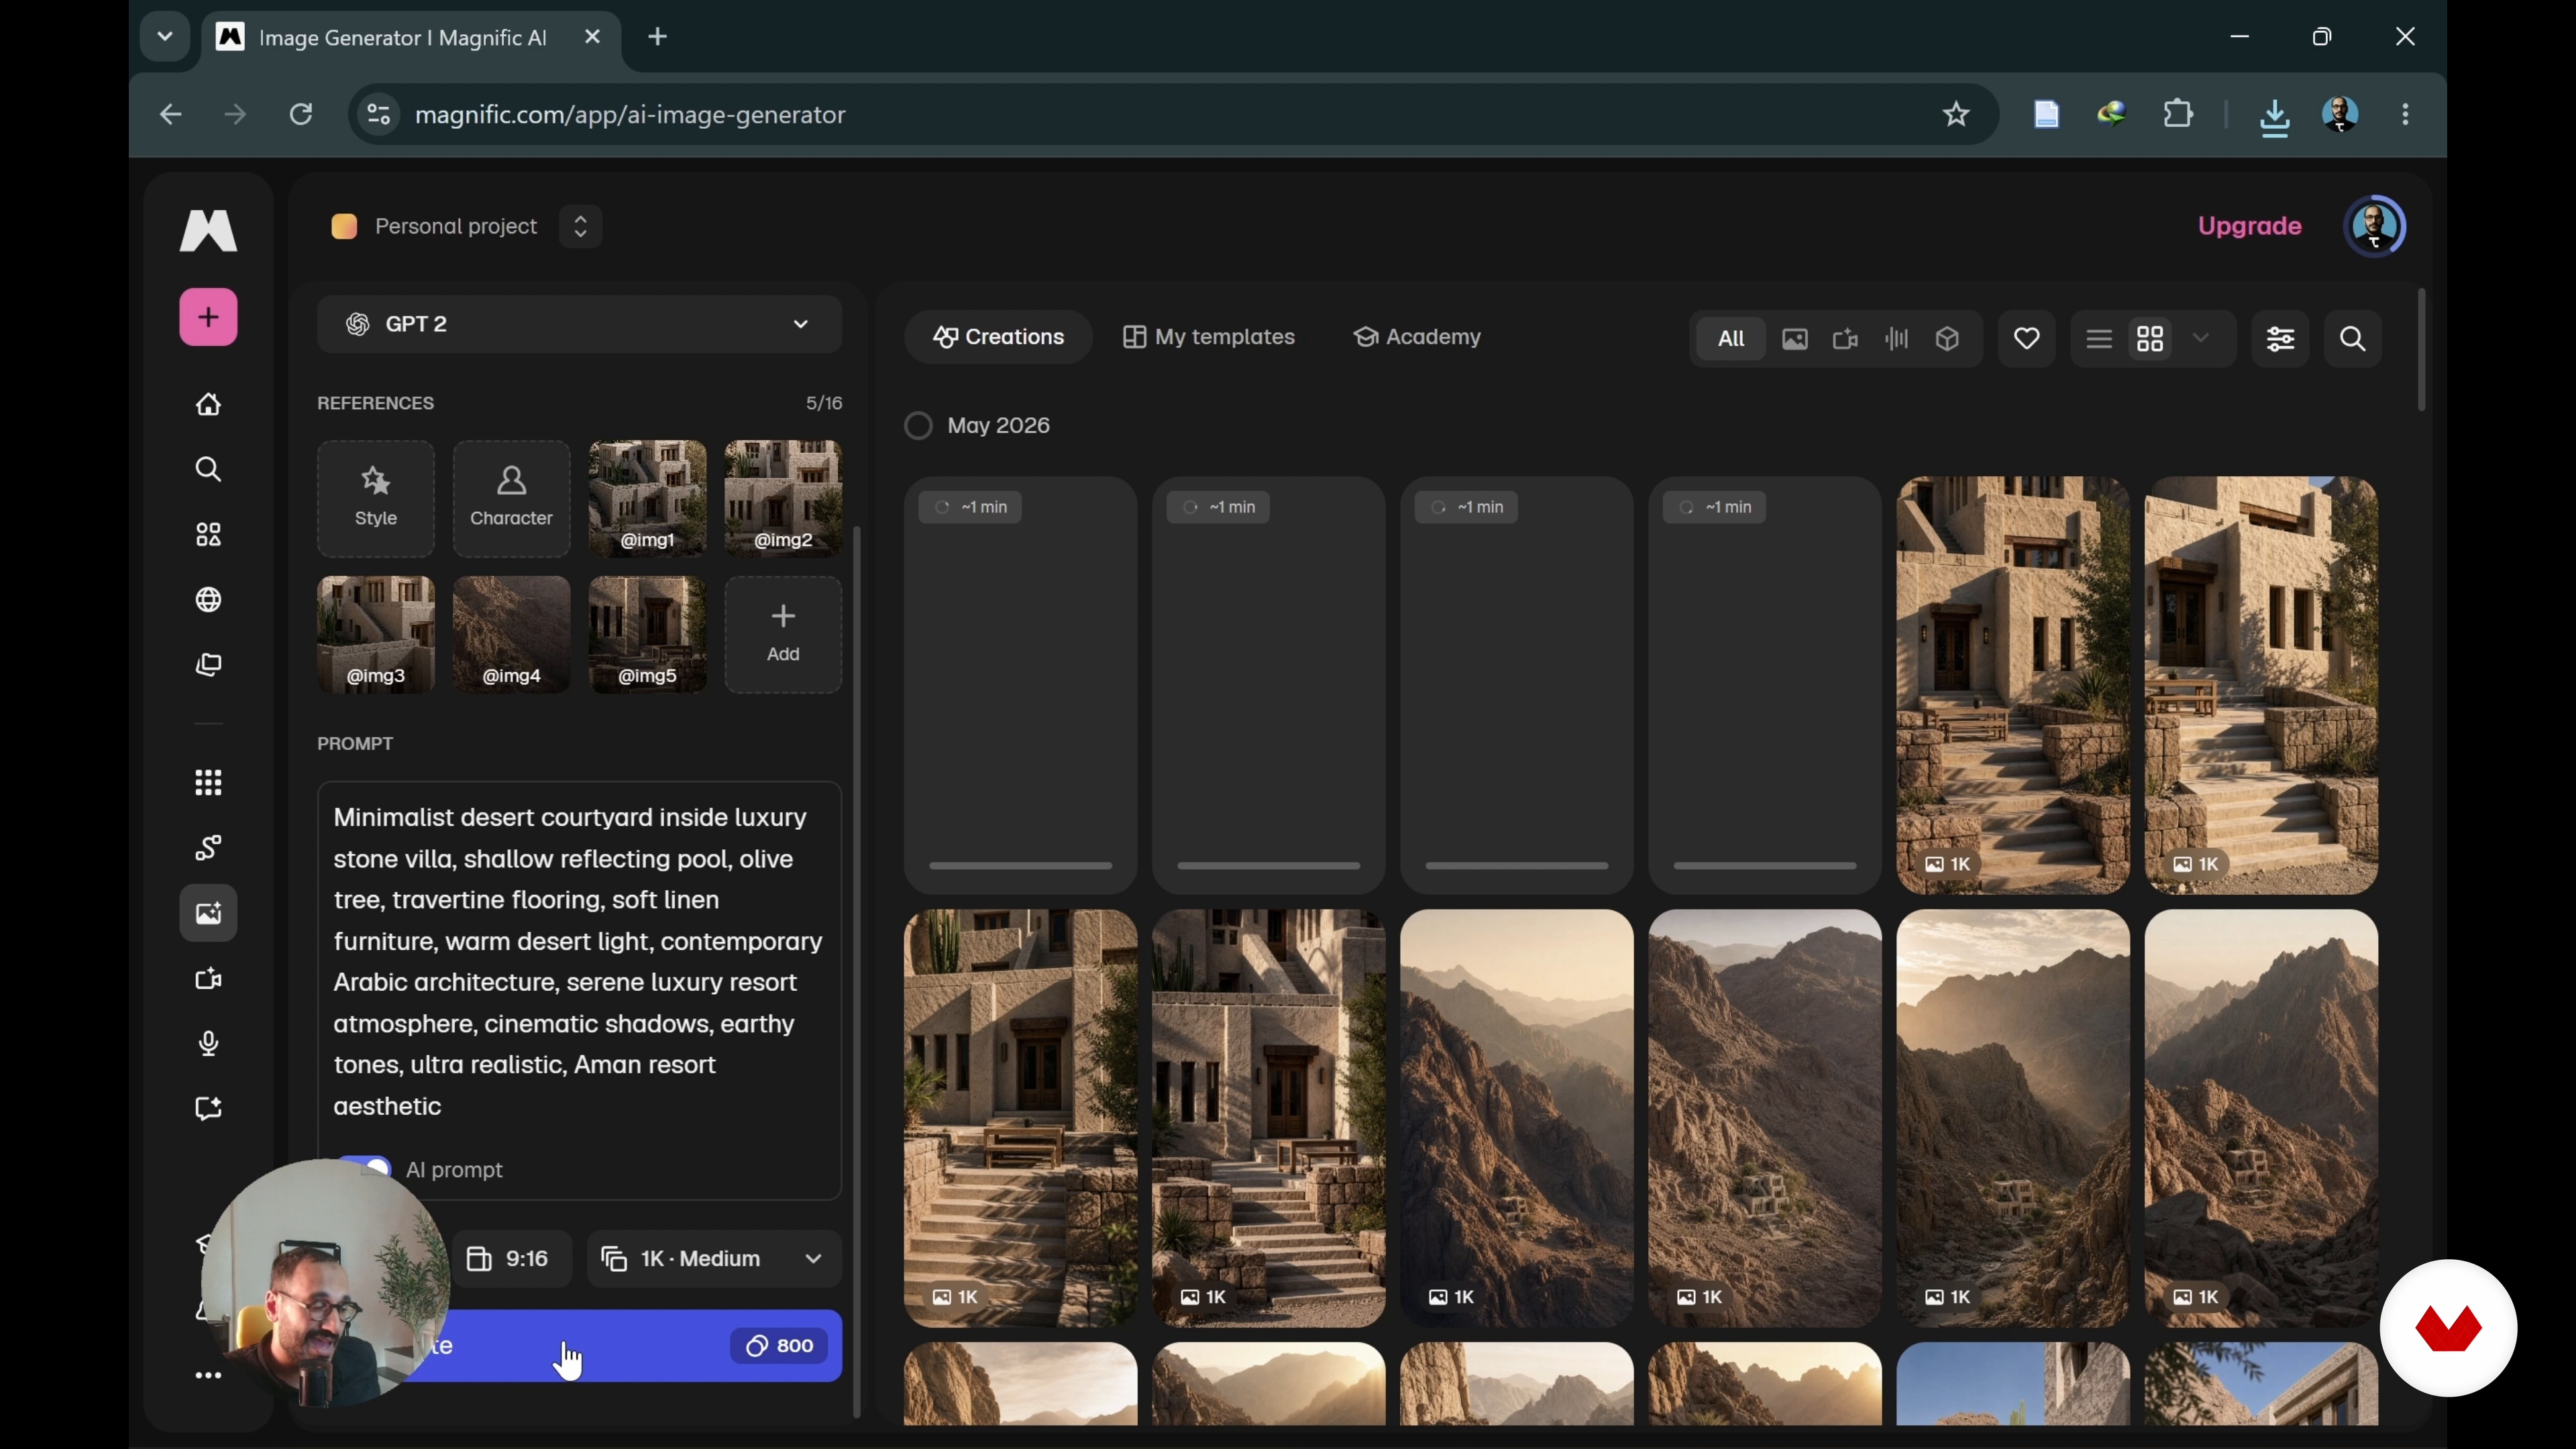Viewport: 2576px width, 1449px height.
Task: Filter creations by audio waveform icon
Action: click(1897, 339)
